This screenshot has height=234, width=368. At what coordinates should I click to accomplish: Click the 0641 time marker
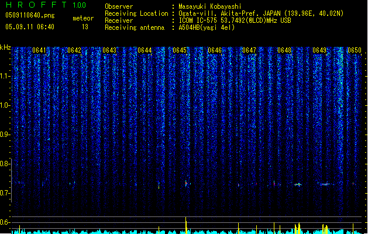click(x=39, y=50)
